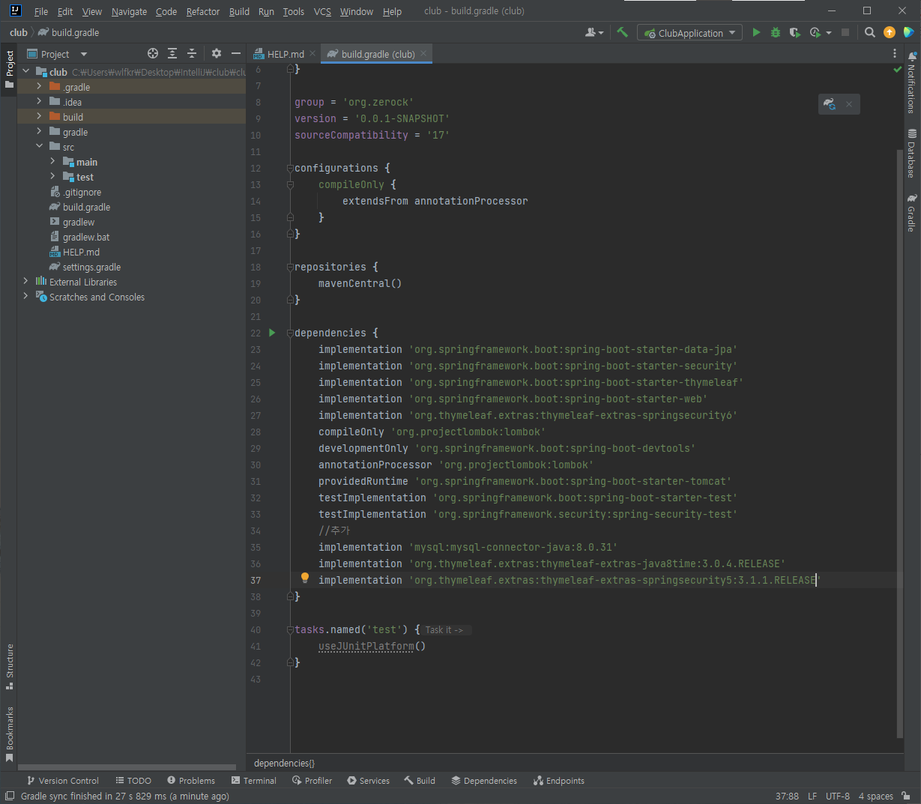Open the Problems tool window
The height and width of the screenshot is (804, 921).
click(191, 781)
